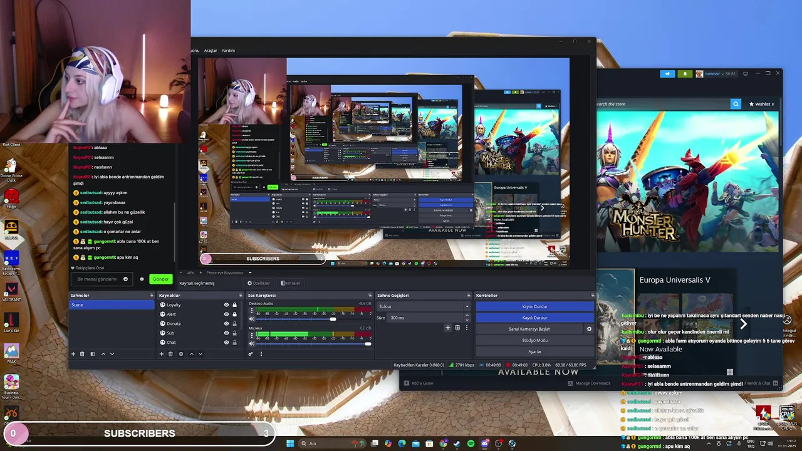Increase transition Süre with up stepper
802x451 pixels.
[x=467, y=316]
